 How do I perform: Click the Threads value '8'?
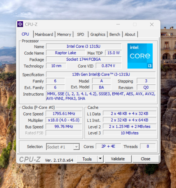click(148, 146)
